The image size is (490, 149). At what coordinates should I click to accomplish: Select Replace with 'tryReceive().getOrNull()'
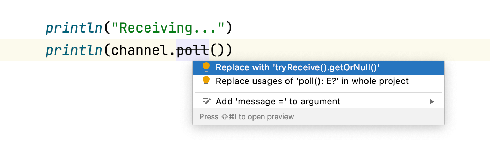318,68
